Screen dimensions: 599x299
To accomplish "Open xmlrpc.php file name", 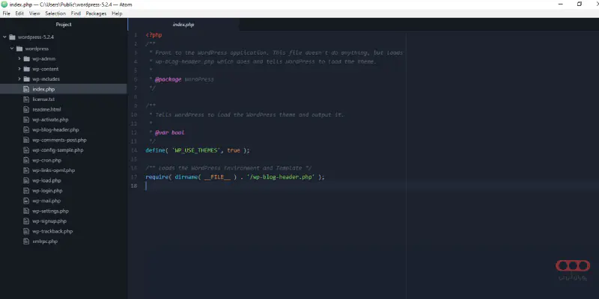I will [45, 241].
